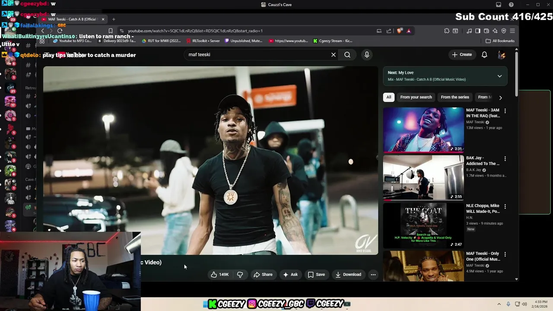Open the Cgeezy Stream Kick bookmark
Image resolution: width=553 pixels, height=311 pixels.
click(333, 41)
